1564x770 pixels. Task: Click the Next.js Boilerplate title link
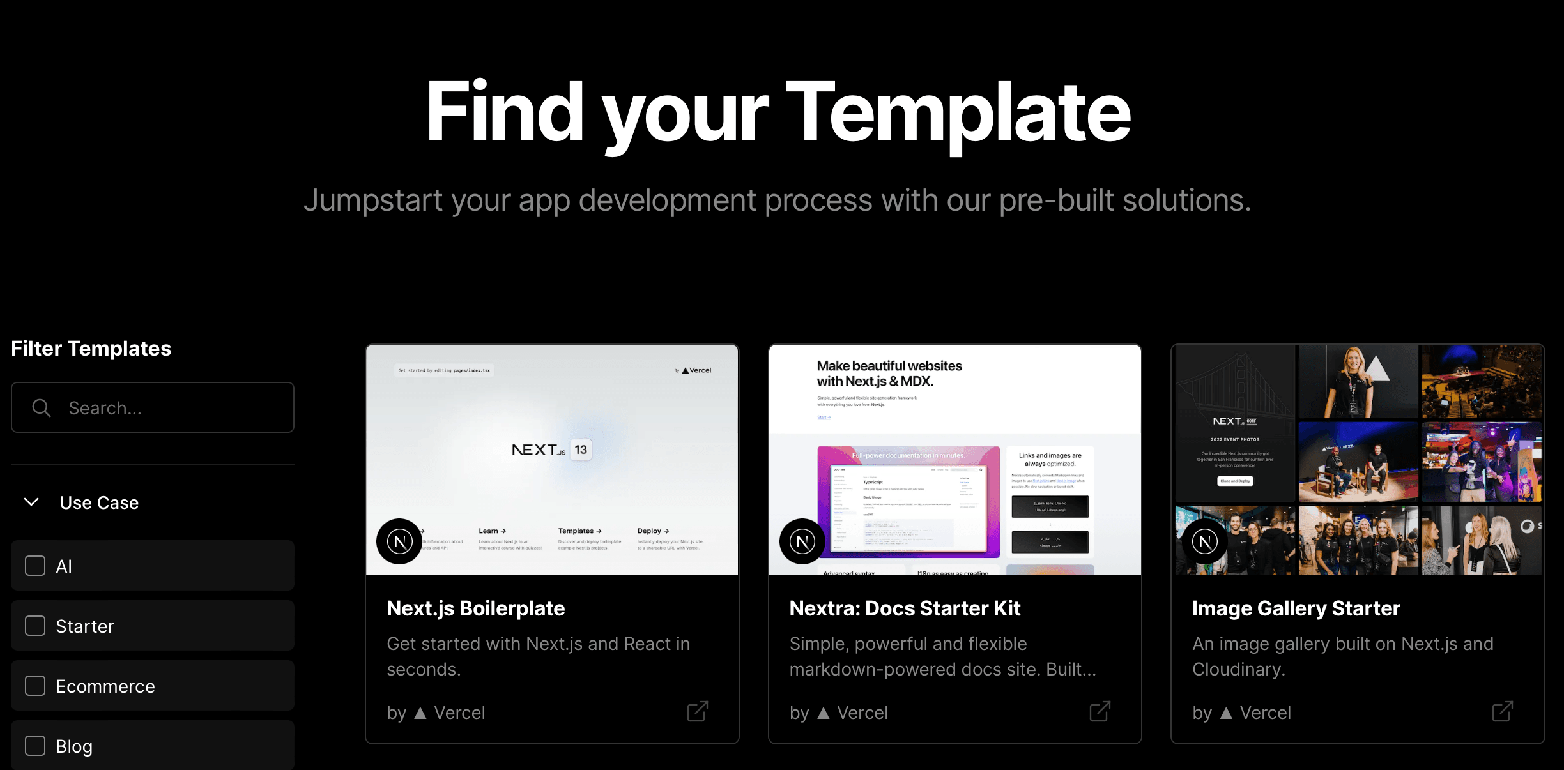point(477,607)
